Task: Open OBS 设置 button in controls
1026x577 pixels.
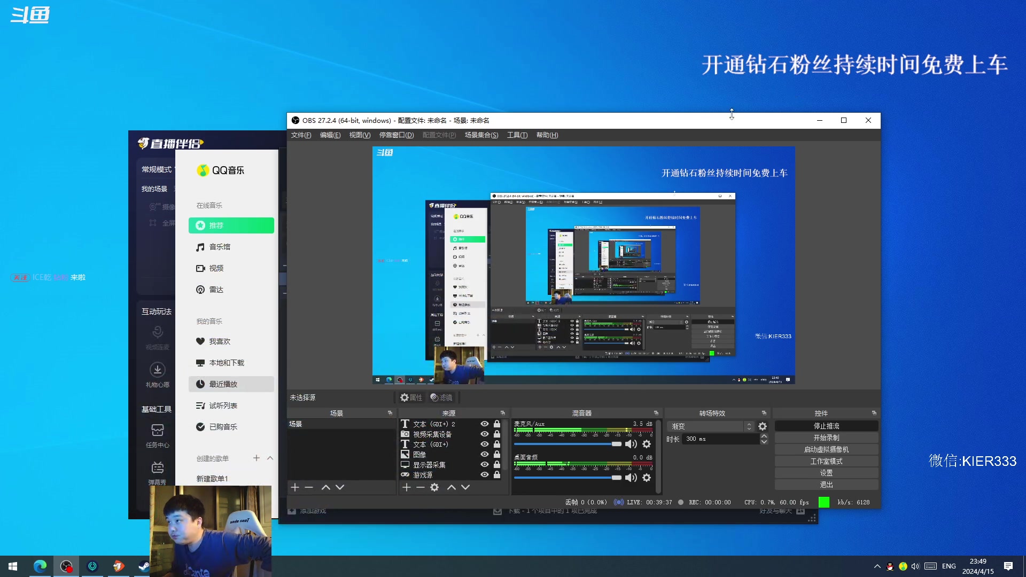Action: tap(826, 473)
